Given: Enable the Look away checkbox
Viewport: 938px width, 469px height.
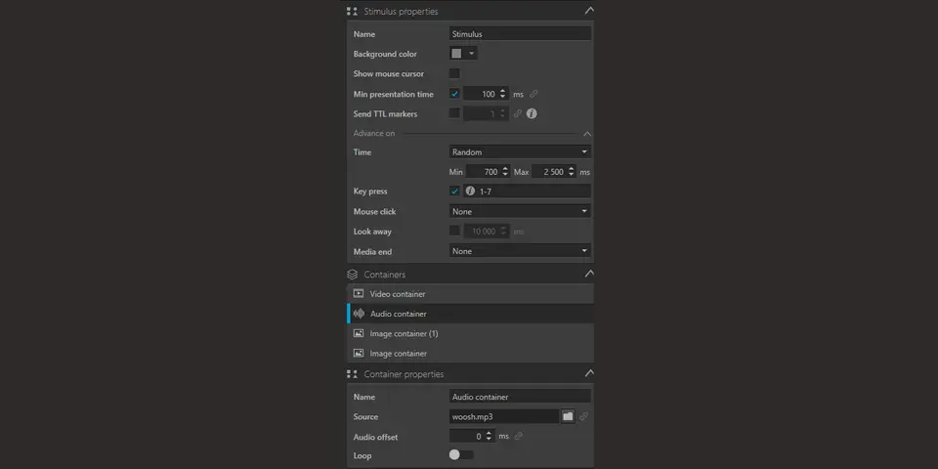Looking at the screenshot, I should tap(454, 231).
